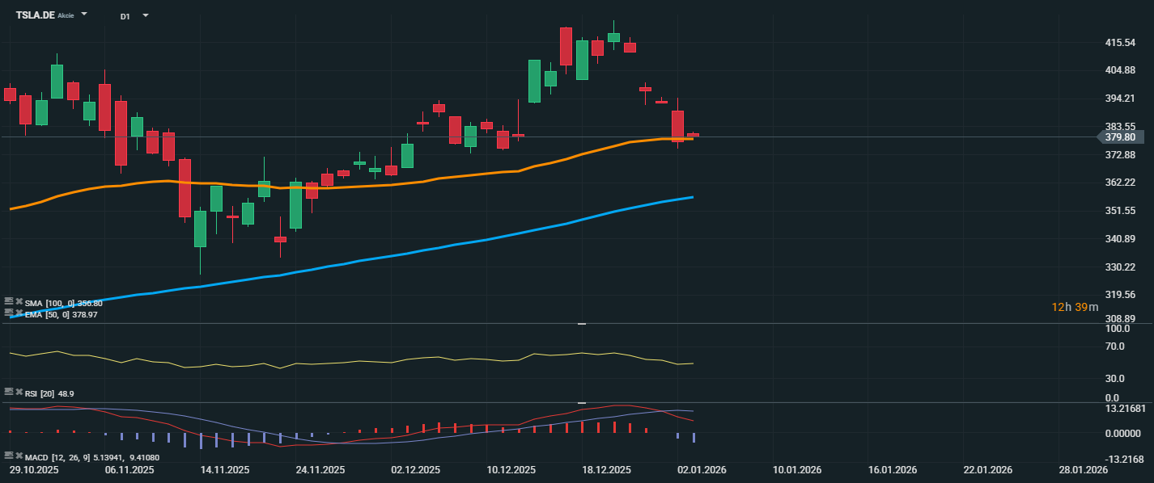The width and height of the screenshot is (1154, 483).
Task: Click the RSI 30.0 level label
Action: 1115,378
